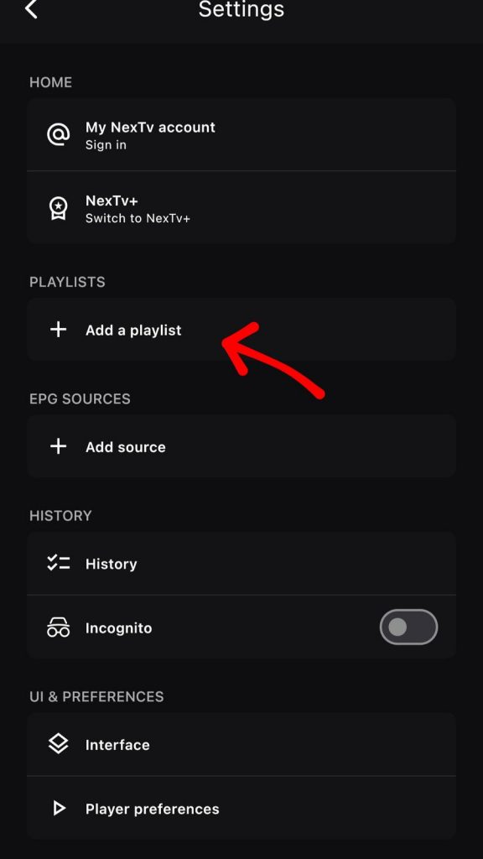The image size is (483, 859).
Task: Select the Incognito label
Action: (119, 627)
